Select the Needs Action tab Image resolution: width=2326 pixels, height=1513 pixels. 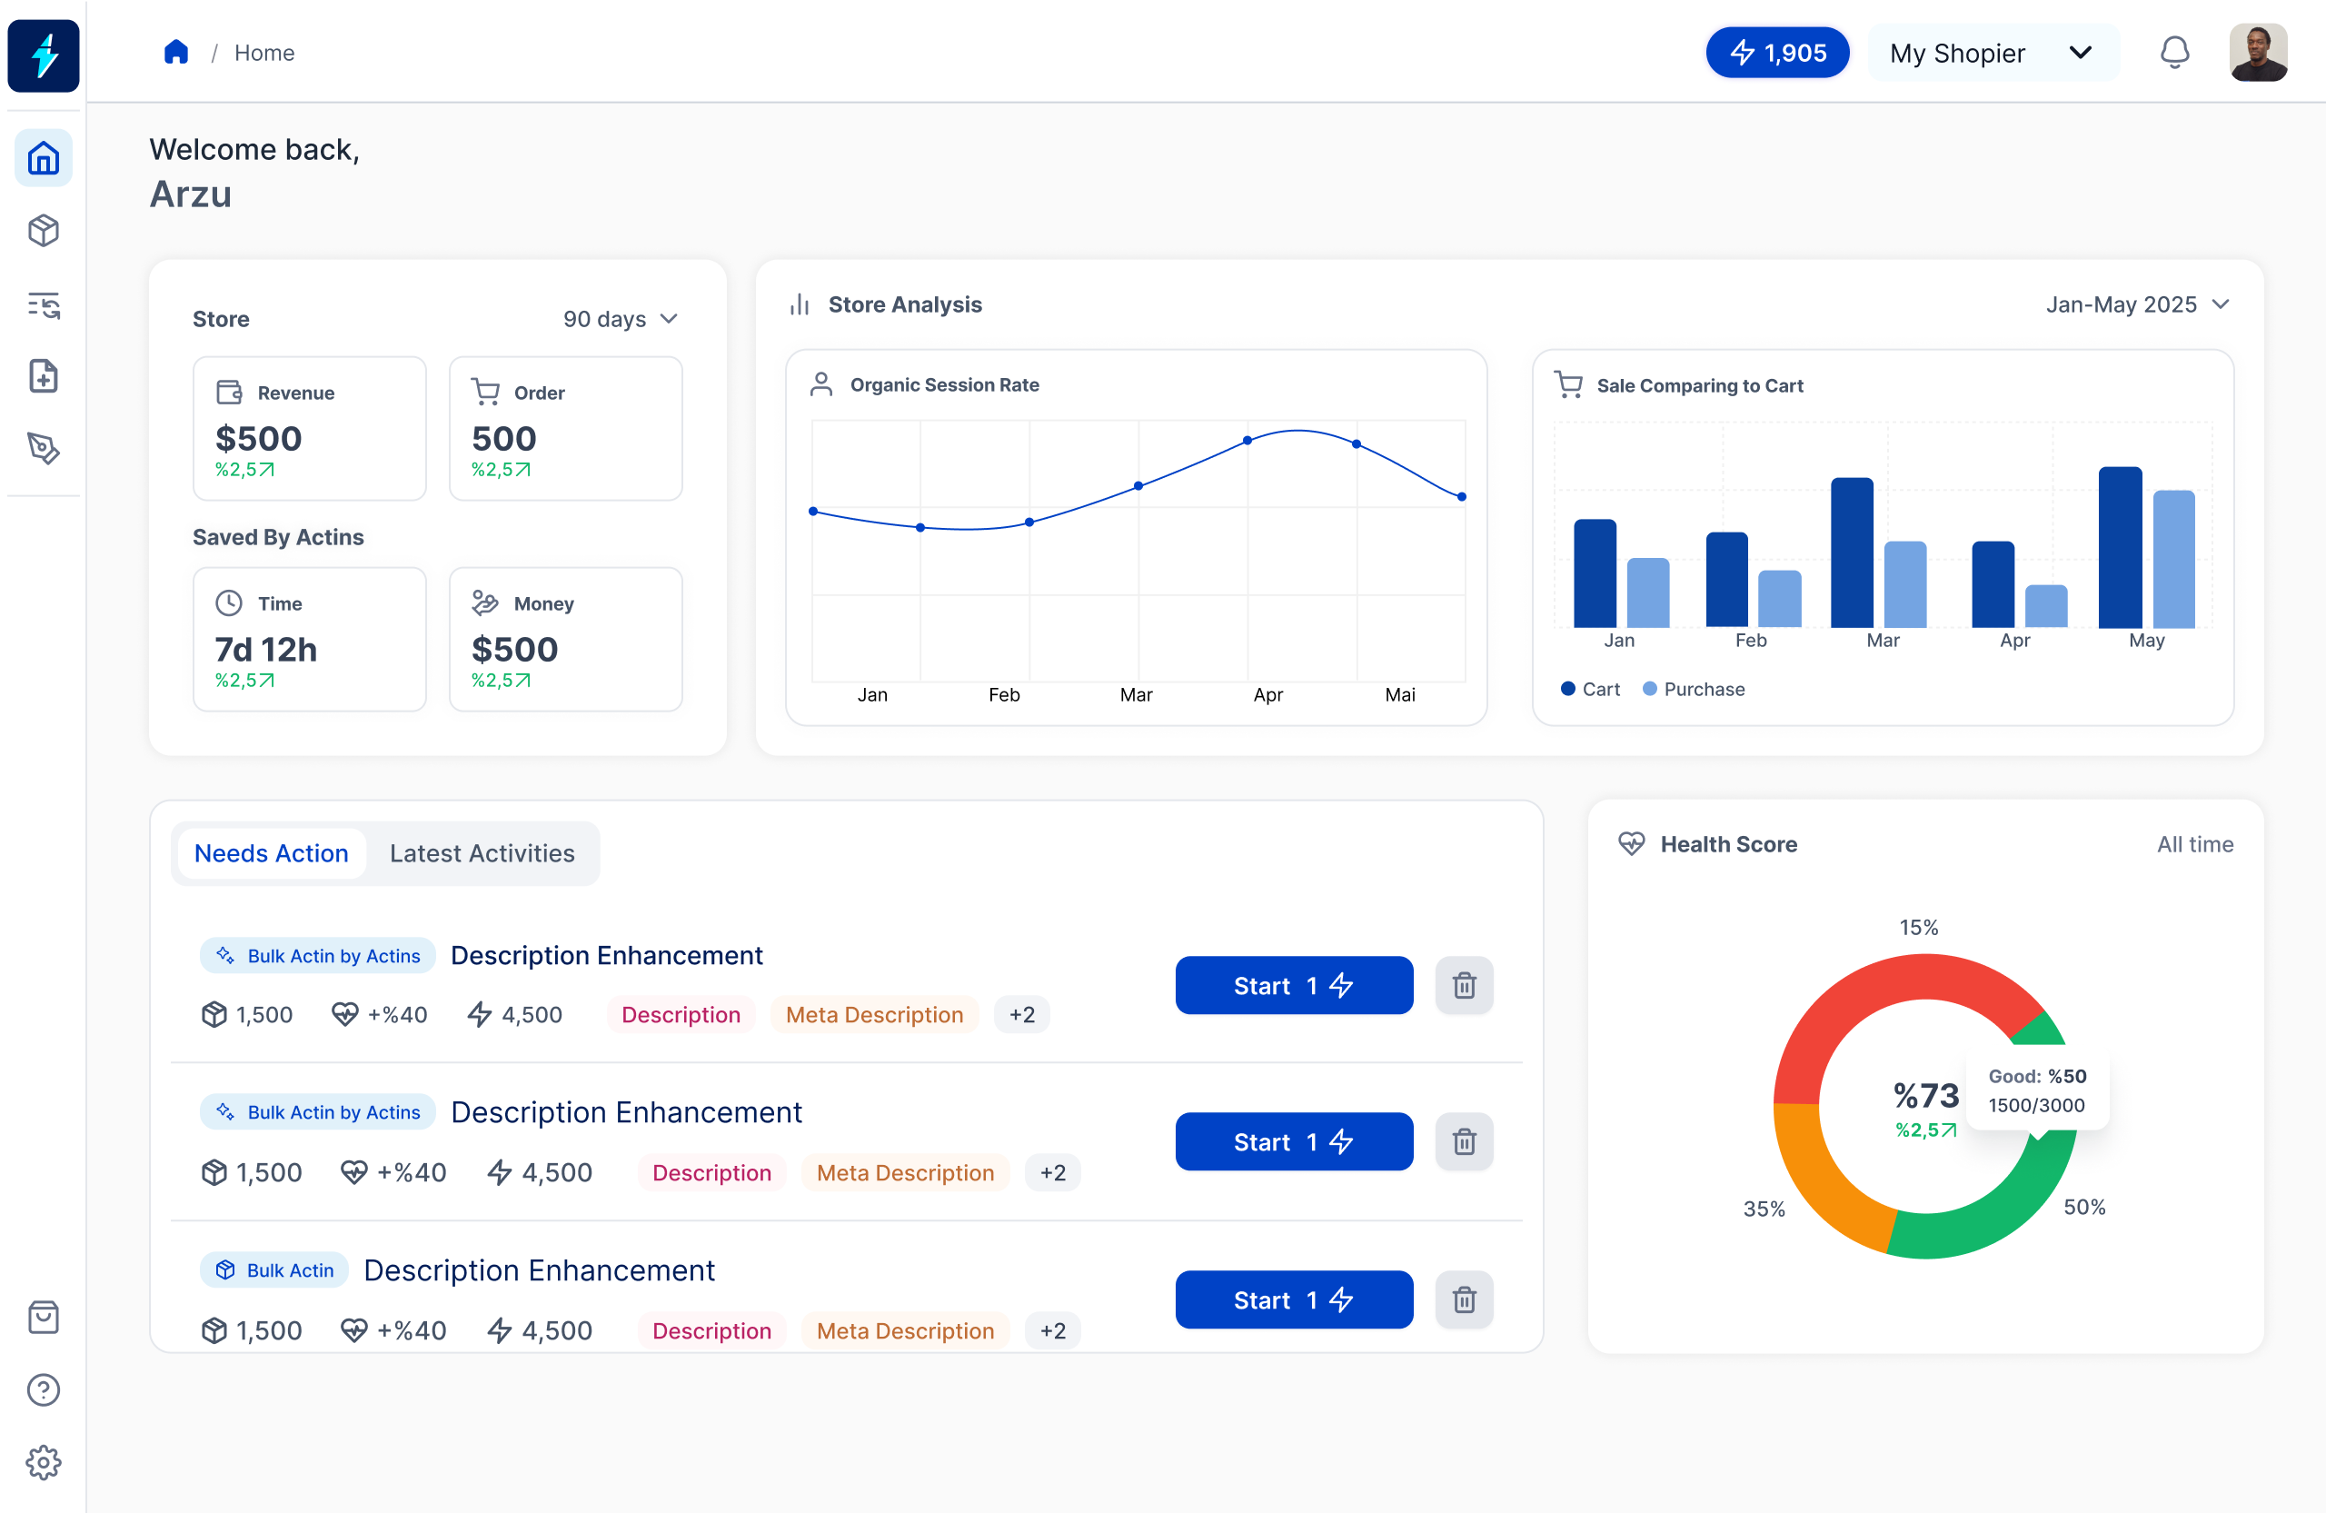[271, 853]
